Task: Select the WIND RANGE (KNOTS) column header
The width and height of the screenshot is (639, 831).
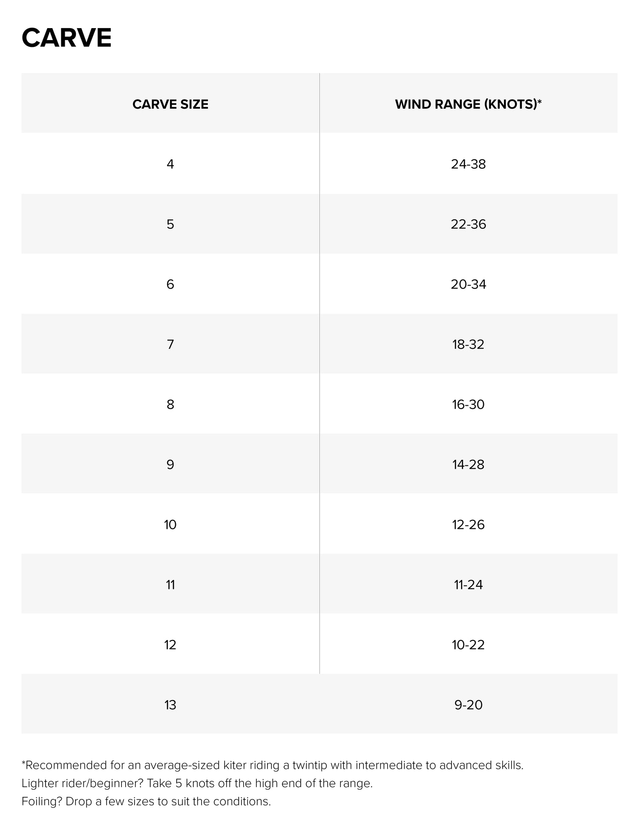Action: (468, 104)
